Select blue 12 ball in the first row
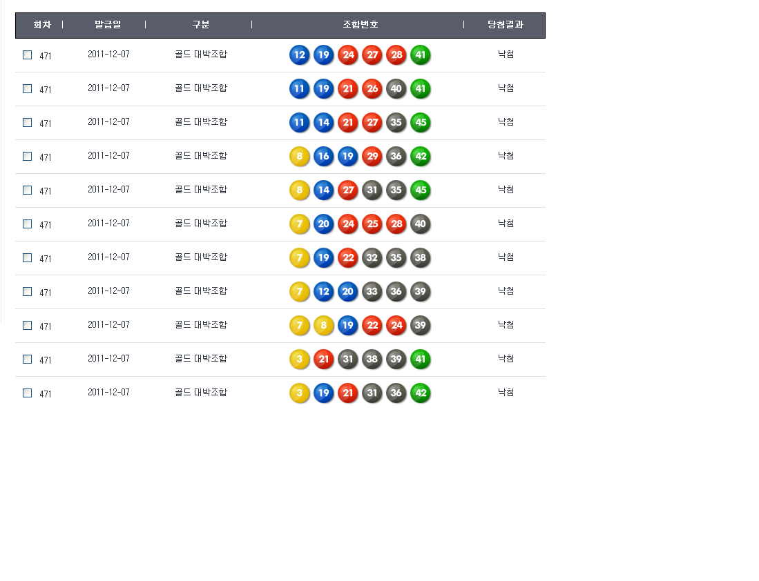This screenshot has width=759, height=581. point(299,55)
